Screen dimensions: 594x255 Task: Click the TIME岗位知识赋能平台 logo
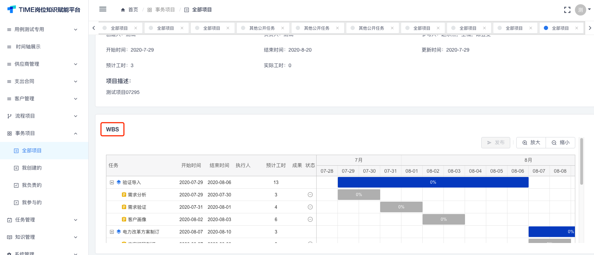click(x=44, y=10)
